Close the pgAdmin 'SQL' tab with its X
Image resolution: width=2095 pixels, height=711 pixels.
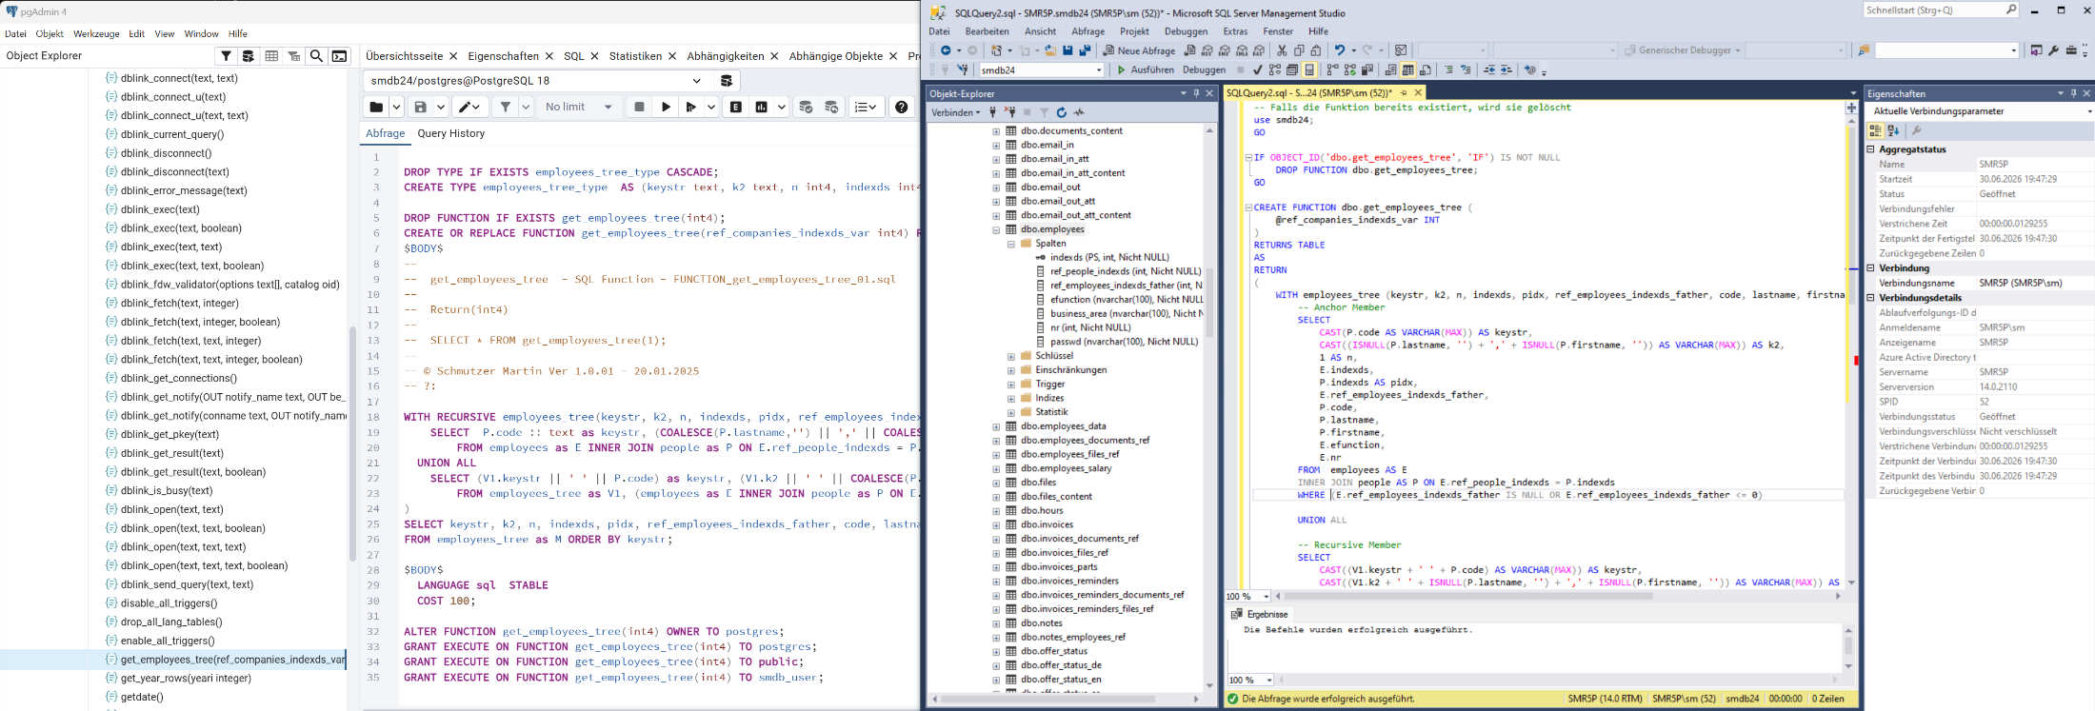click(x=594, y=56)
